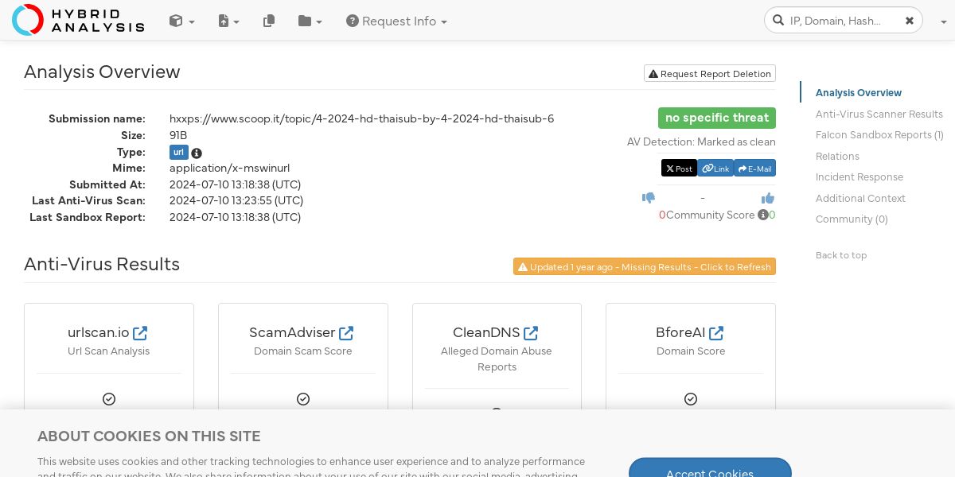Click Last Anti-Virus Scan timestamp value
This screenshot has height=477, width=955.
(236, 200)
